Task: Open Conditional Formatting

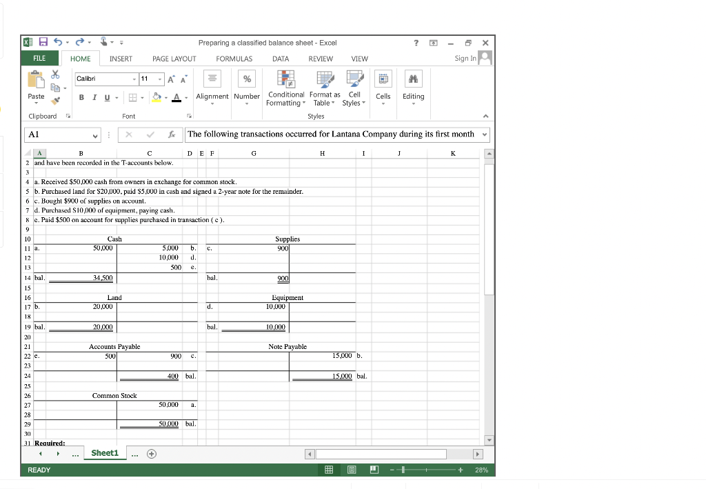Action: pos(285,88)
